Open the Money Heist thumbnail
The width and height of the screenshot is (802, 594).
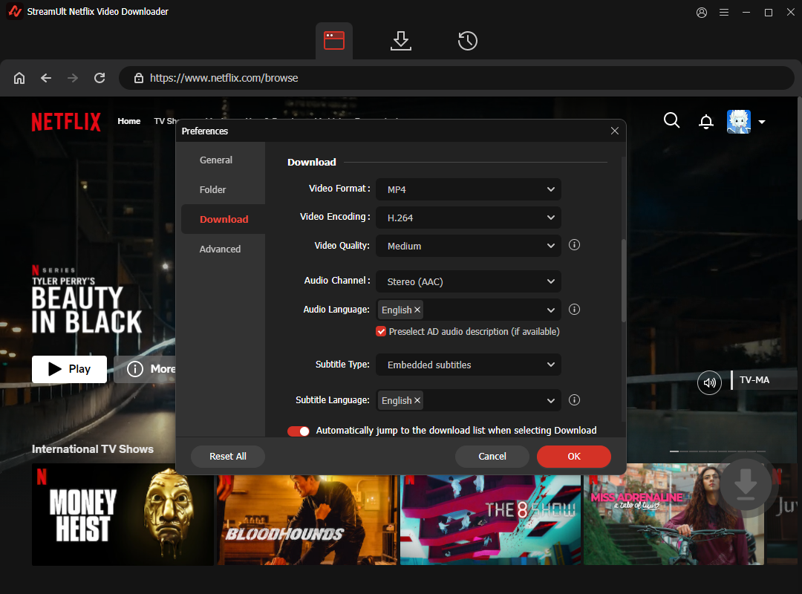coord(123,515)
